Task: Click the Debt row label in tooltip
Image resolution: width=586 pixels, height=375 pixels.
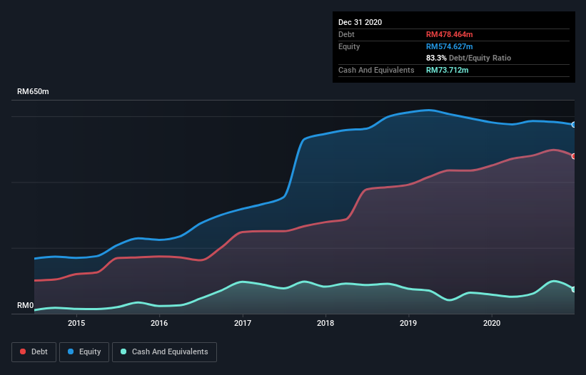Action: 346,34
